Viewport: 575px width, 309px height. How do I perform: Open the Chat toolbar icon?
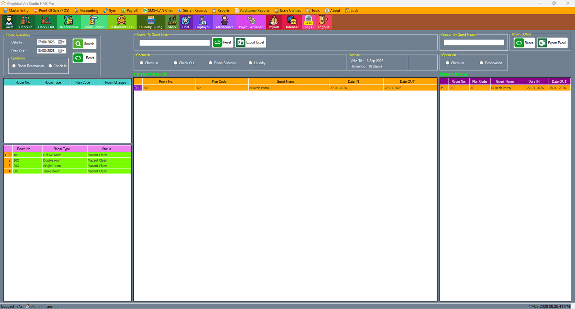186,22
